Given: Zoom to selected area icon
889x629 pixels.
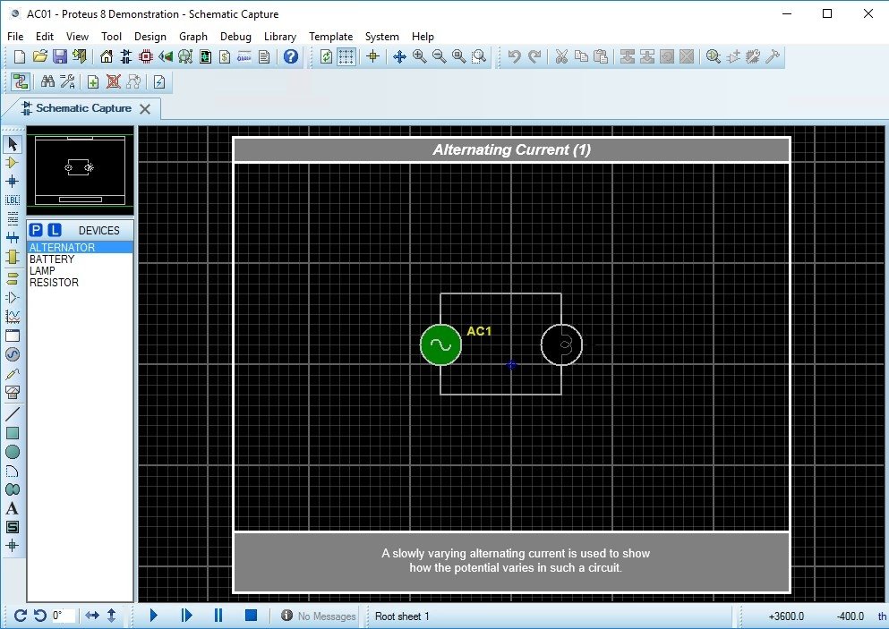Looking at the screenshot, I should tap(479, 56).
